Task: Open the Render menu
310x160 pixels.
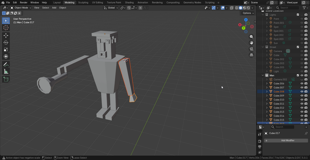Action: (23, 3)
